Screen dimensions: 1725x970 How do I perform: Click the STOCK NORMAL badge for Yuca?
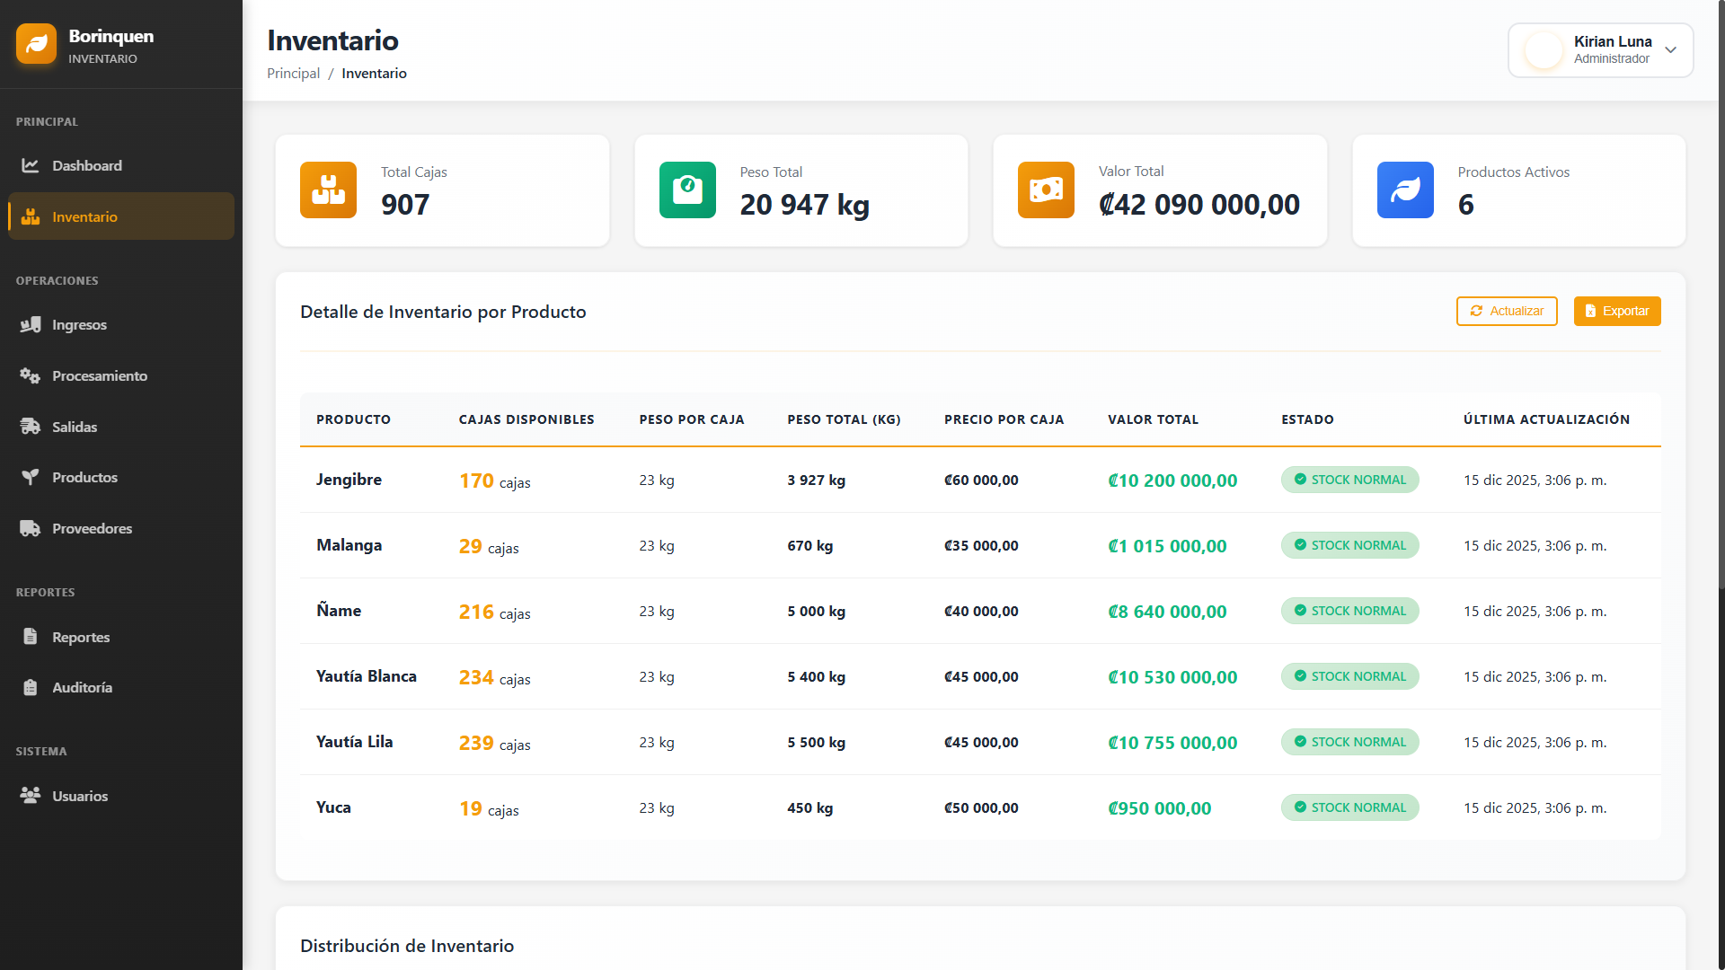pos(1349,807)
